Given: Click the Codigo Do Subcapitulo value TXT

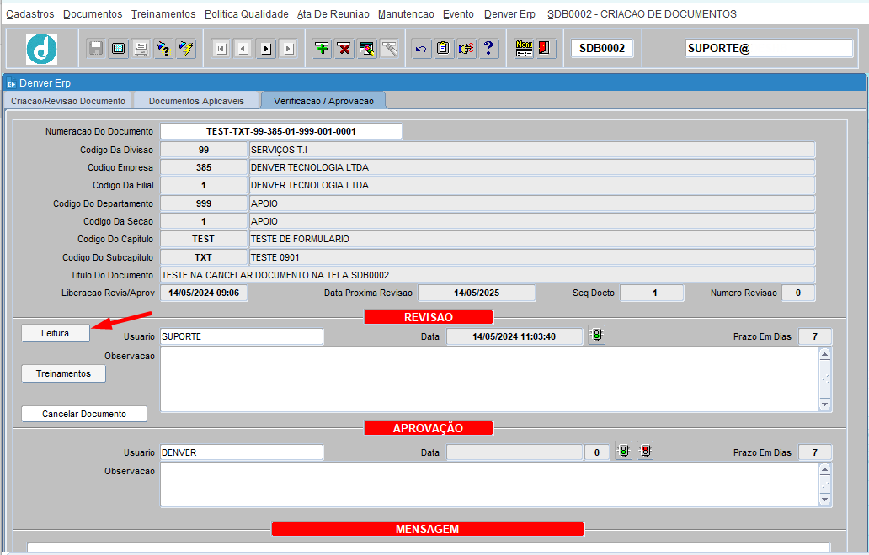Looking at the screenshot, I should [204, 257].
